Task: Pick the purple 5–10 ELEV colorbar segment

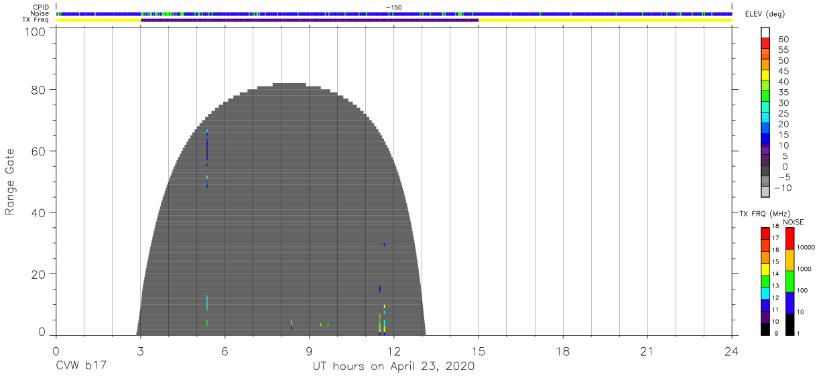Action: (765, 150)
